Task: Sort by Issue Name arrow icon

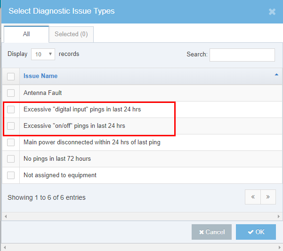Action: pyautogui.click(x=276, y=75)
